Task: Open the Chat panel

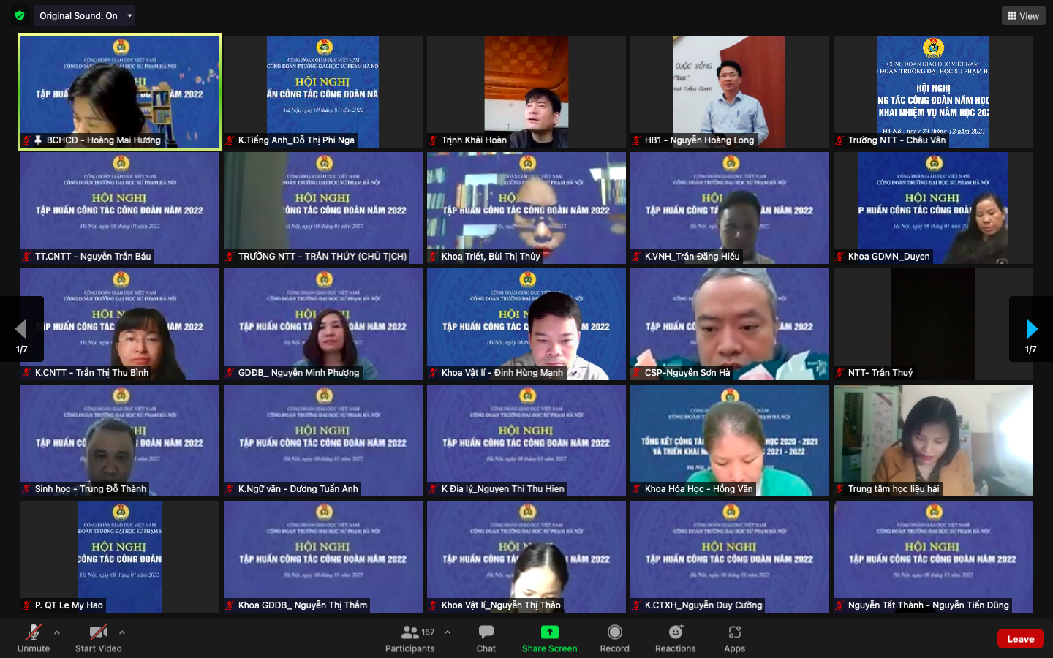Action: point(486,638)
